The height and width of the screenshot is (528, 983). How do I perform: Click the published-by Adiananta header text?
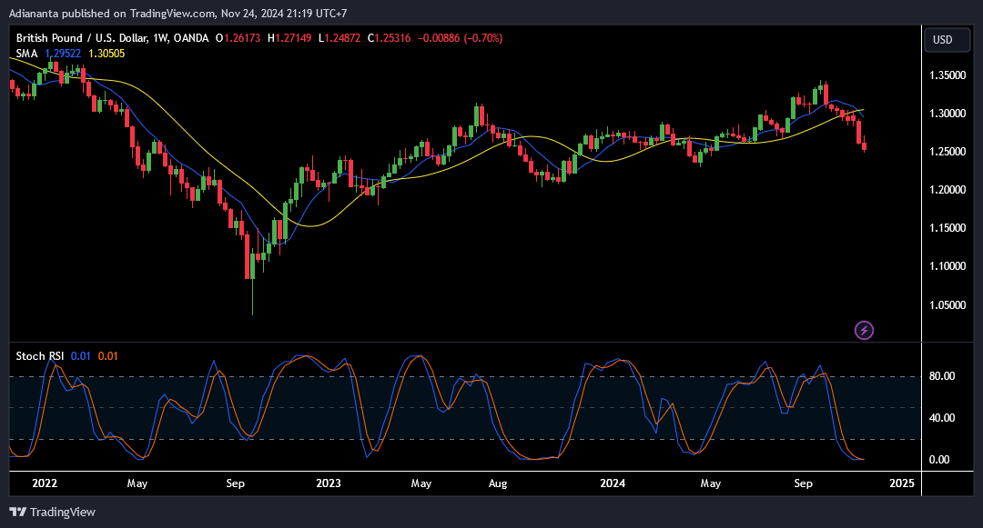point(178,13)
